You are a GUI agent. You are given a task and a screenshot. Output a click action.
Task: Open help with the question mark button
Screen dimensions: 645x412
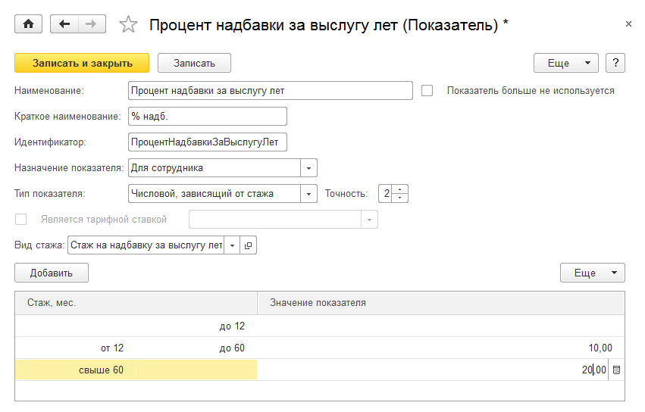click(x=615, y=63)
